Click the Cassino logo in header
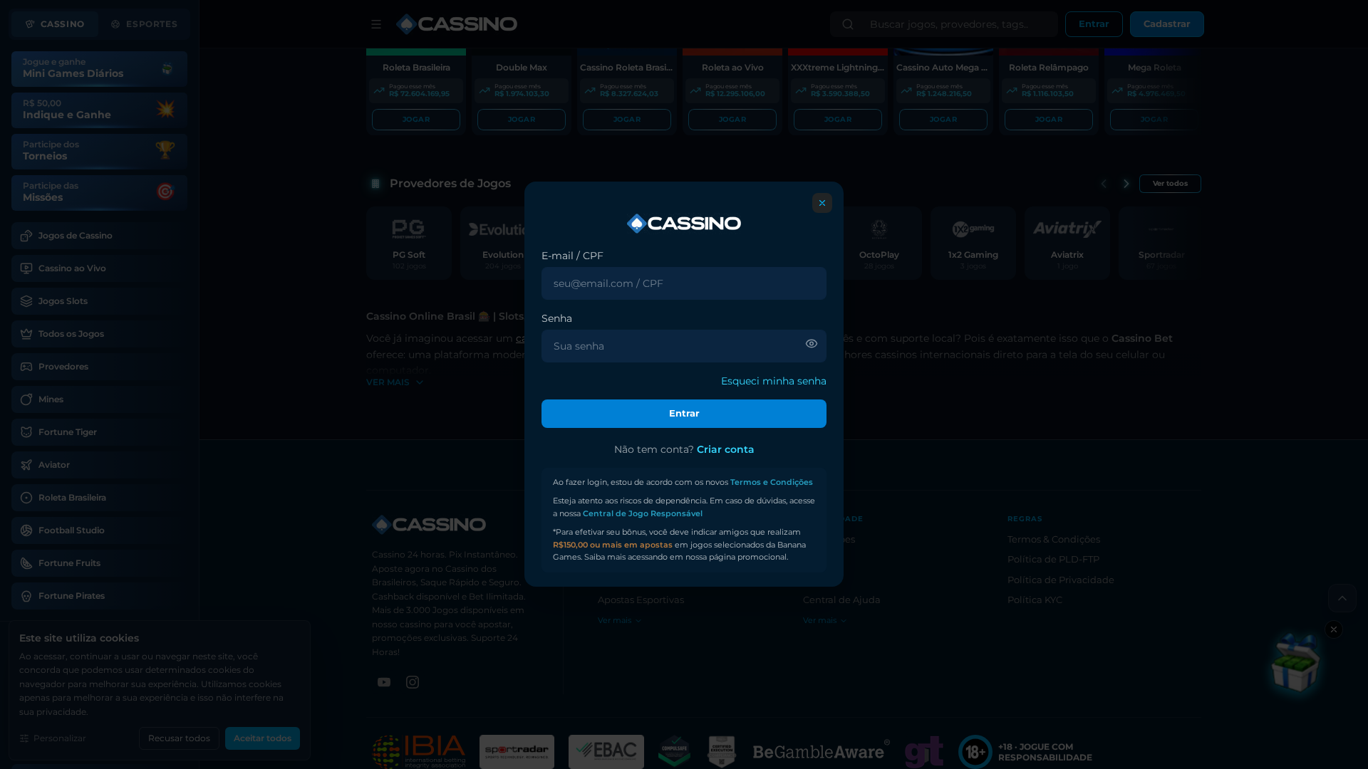The width and height of the screenshot is (1368, 769). (x=457, y=24)
